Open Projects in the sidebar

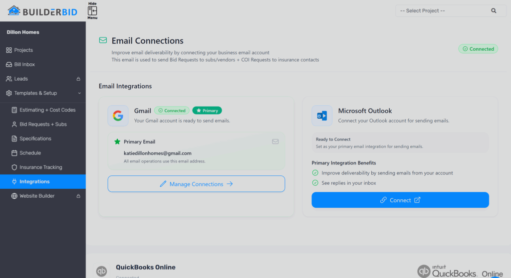pos(23,50)
